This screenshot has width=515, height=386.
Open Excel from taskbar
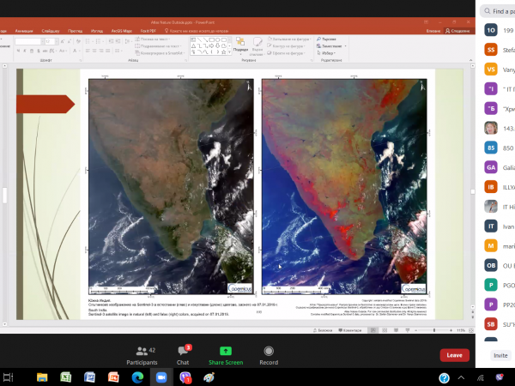click(66, 377)
